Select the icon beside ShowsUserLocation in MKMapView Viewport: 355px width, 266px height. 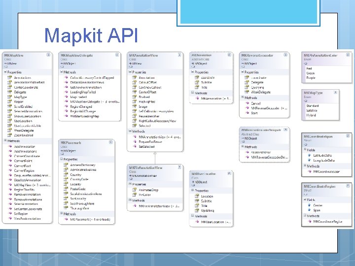coord(9,116)
